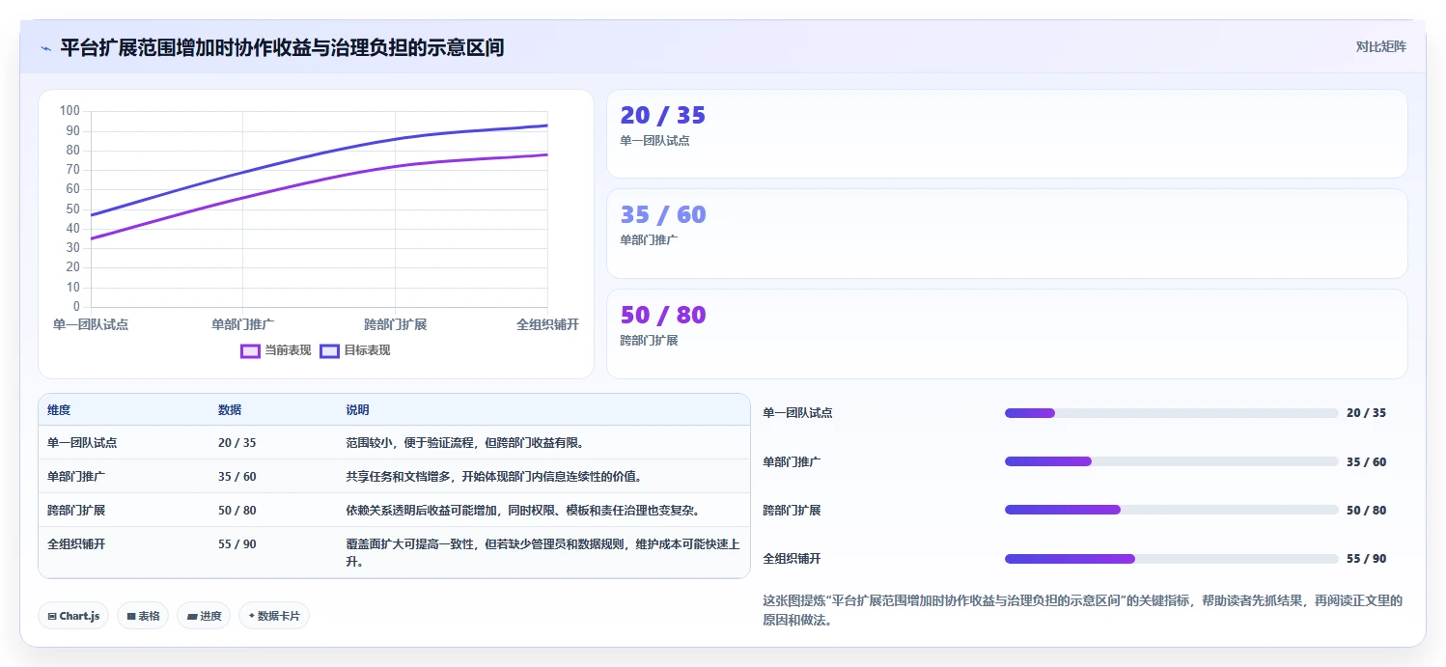The height and width of the screenshot is (667, 1446).
Task: Click value 20 / 35 beside progress bar
Action: [x=1366, y=413]
